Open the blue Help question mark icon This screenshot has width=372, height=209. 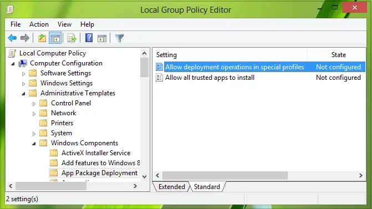click(89, 38)
